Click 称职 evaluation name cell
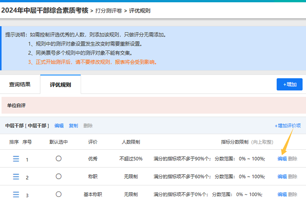Screen dimensions: 306x201 tap(93, 177)
